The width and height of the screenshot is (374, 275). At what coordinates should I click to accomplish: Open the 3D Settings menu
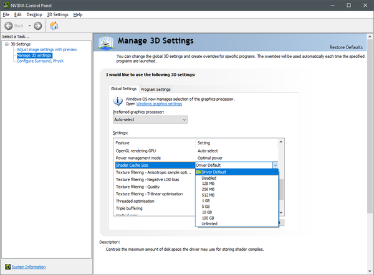click(x=58, y=14)
